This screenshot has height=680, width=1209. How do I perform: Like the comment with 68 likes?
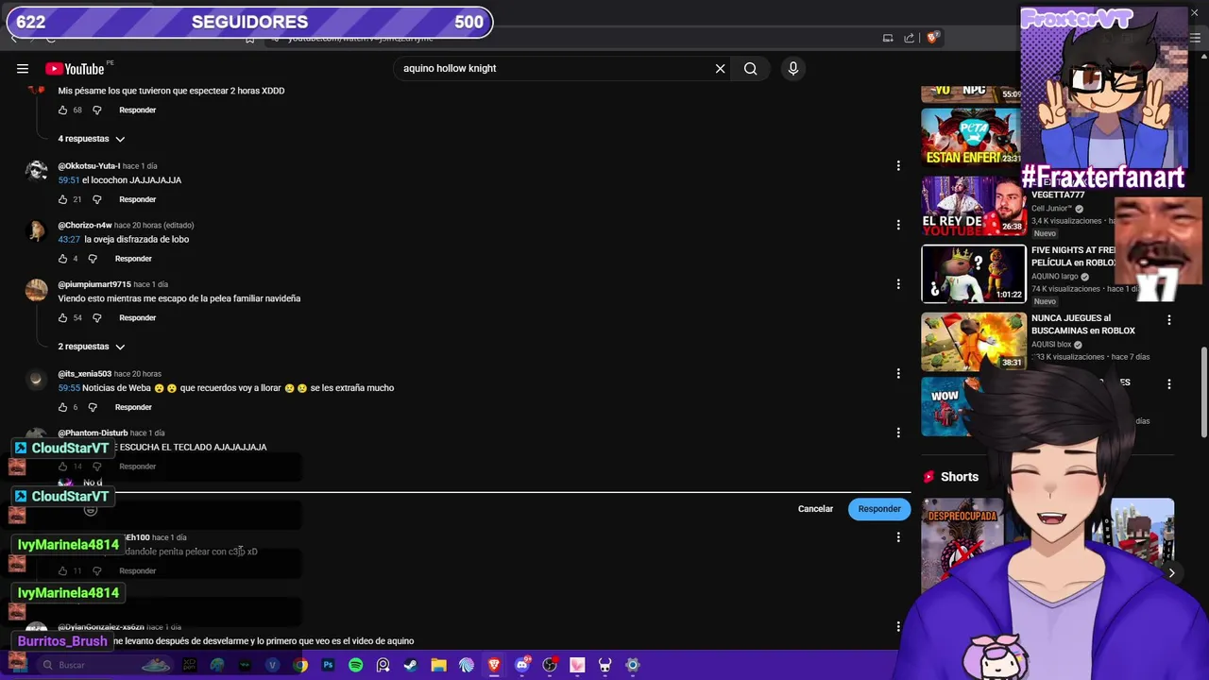pos(63,110)
